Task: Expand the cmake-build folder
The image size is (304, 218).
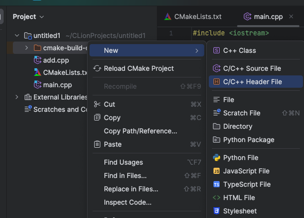Action: click(x=27, y=48)
